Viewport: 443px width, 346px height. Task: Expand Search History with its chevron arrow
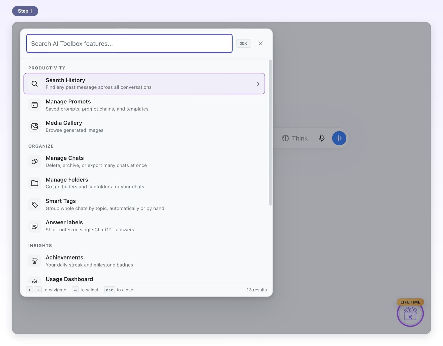coord(258,84)
